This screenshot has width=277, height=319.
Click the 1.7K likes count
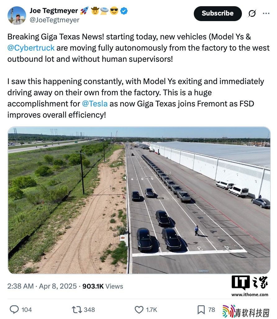click(x=152, y=310)
